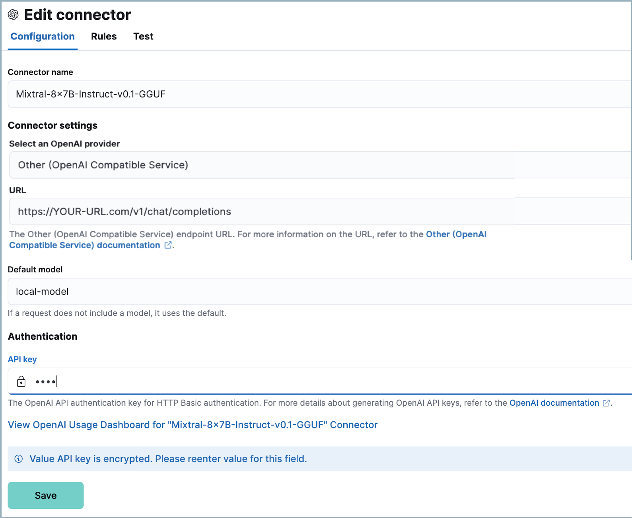Switch to the Test tab
The image size is (632, 518).
tap(143, 37)
